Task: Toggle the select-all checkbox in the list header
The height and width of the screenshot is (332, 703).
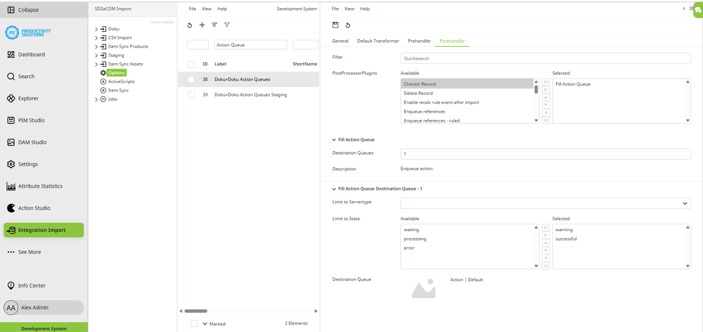Action: pyautogui.click(x=191, y=64)
